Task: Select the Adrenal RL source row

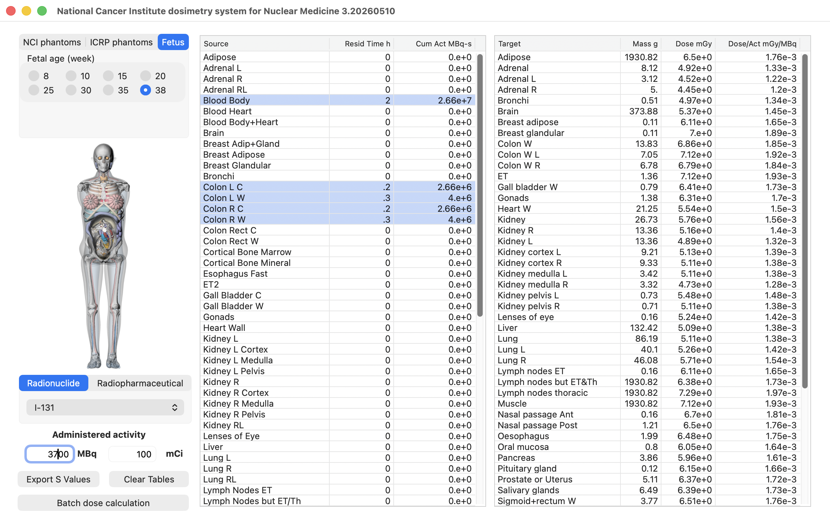Action: [338, 90]
